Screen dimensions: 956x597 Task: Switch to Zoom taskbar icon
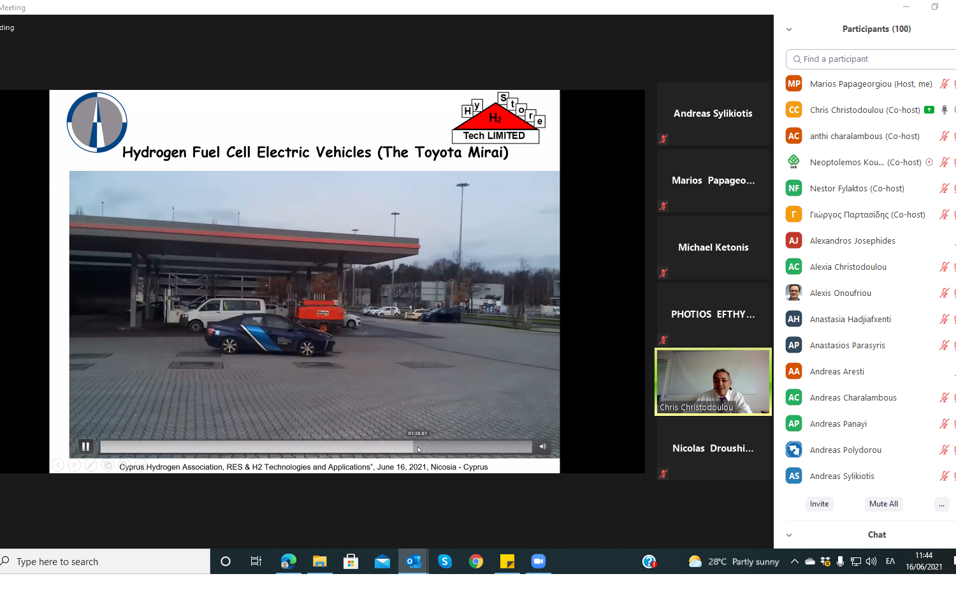pos(539,561)
